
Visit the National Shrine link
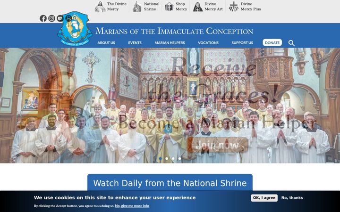tap(152, 7)
